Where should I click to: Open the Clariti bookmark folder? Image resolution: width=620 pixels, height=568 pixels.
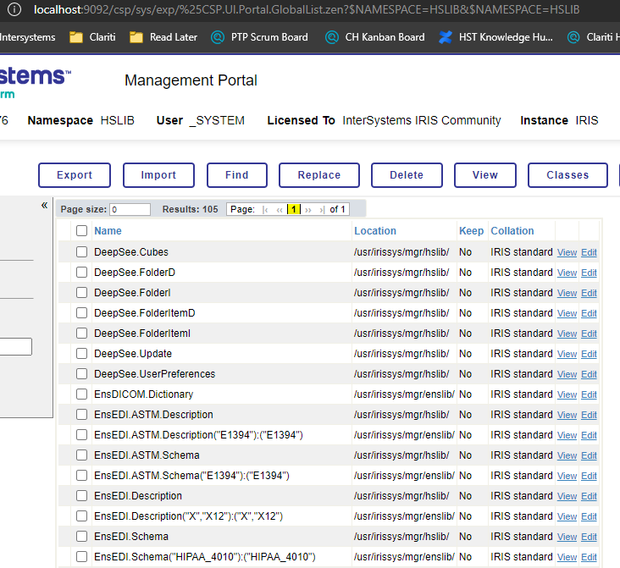pyautogui.click(x=92, y=37)
